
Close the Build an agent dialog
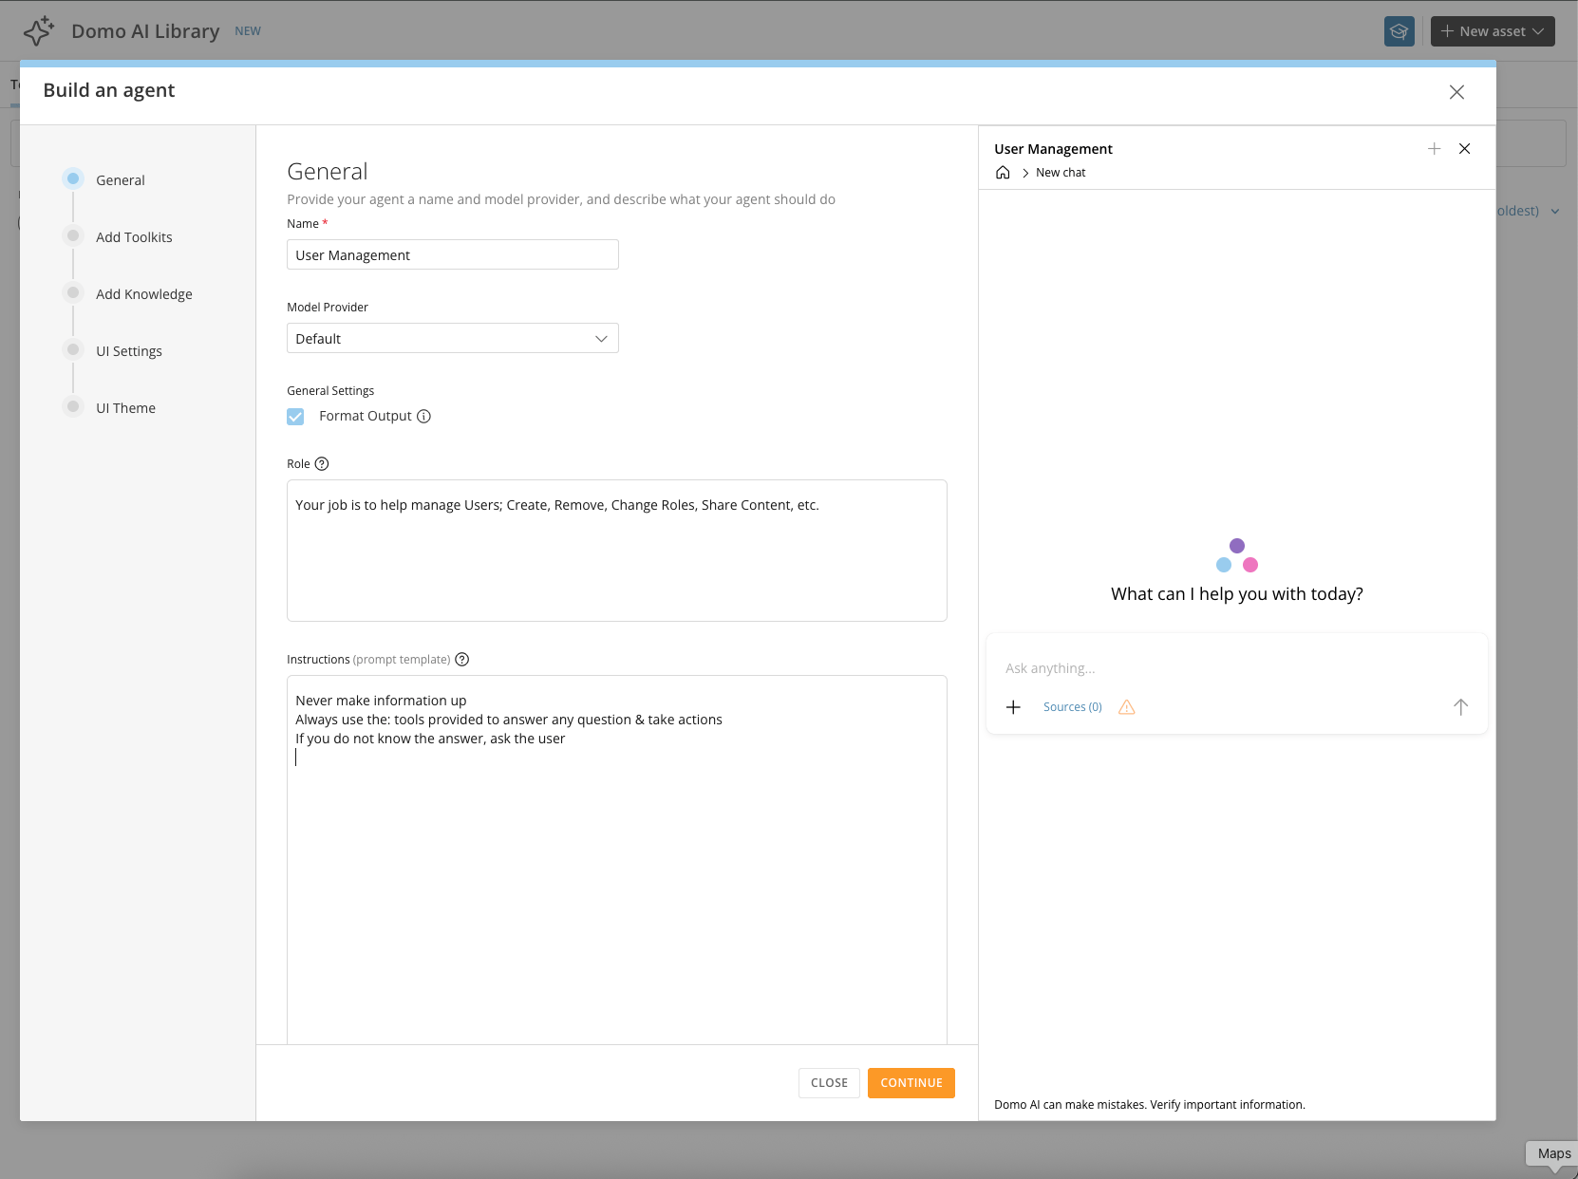pos(1456,92)
